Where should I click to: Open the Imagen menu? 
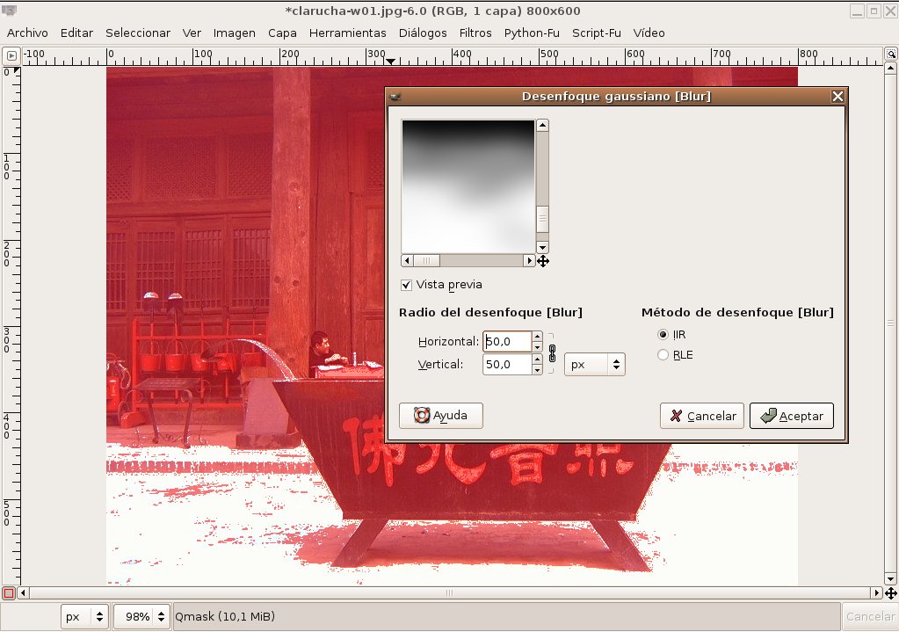(234, 33)
